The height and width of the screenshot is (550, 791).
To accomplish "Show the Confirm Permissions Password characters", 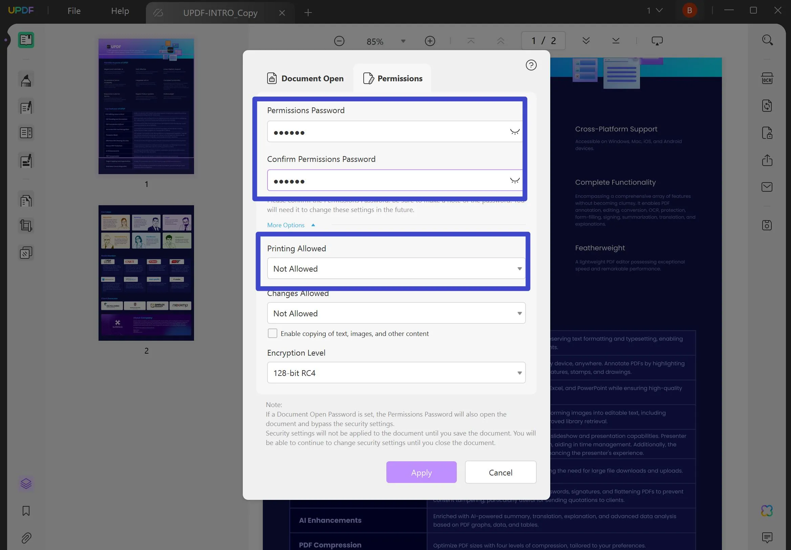I will coord(515,180).
